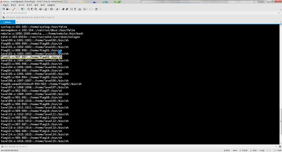Open the File menu (파일)

(x=5, y=5)
